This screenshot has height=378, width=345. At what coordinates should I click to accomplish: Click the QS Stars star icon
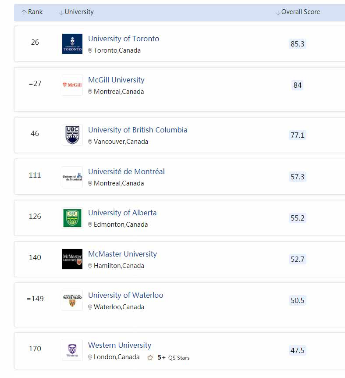coord(150,357)
